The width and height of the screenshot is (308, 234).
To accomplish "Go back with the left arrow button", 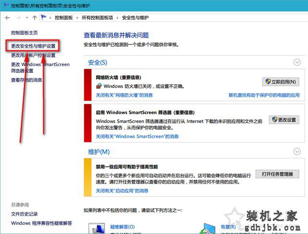I will click(x=8, y=18).
